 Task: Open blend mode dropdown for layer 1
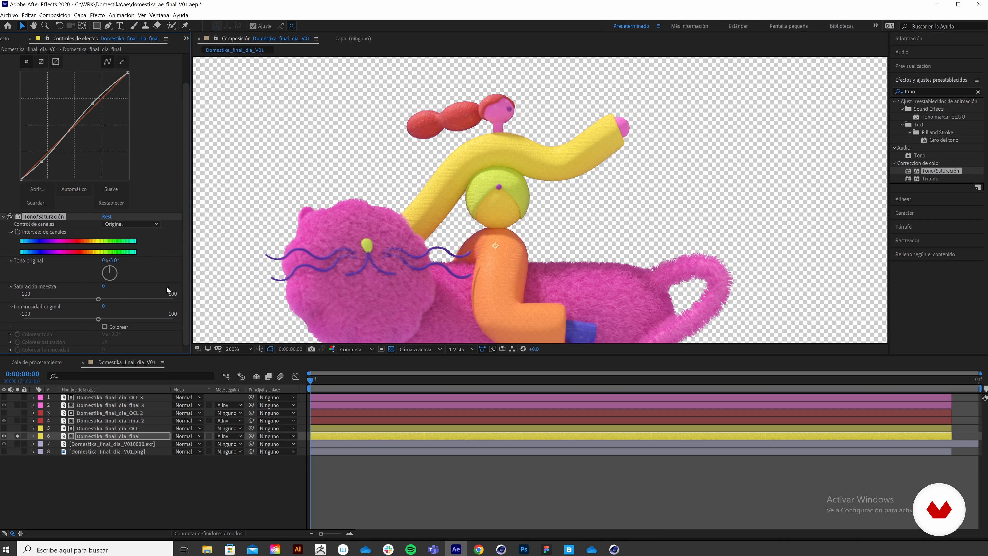click(x=188, y=397)
